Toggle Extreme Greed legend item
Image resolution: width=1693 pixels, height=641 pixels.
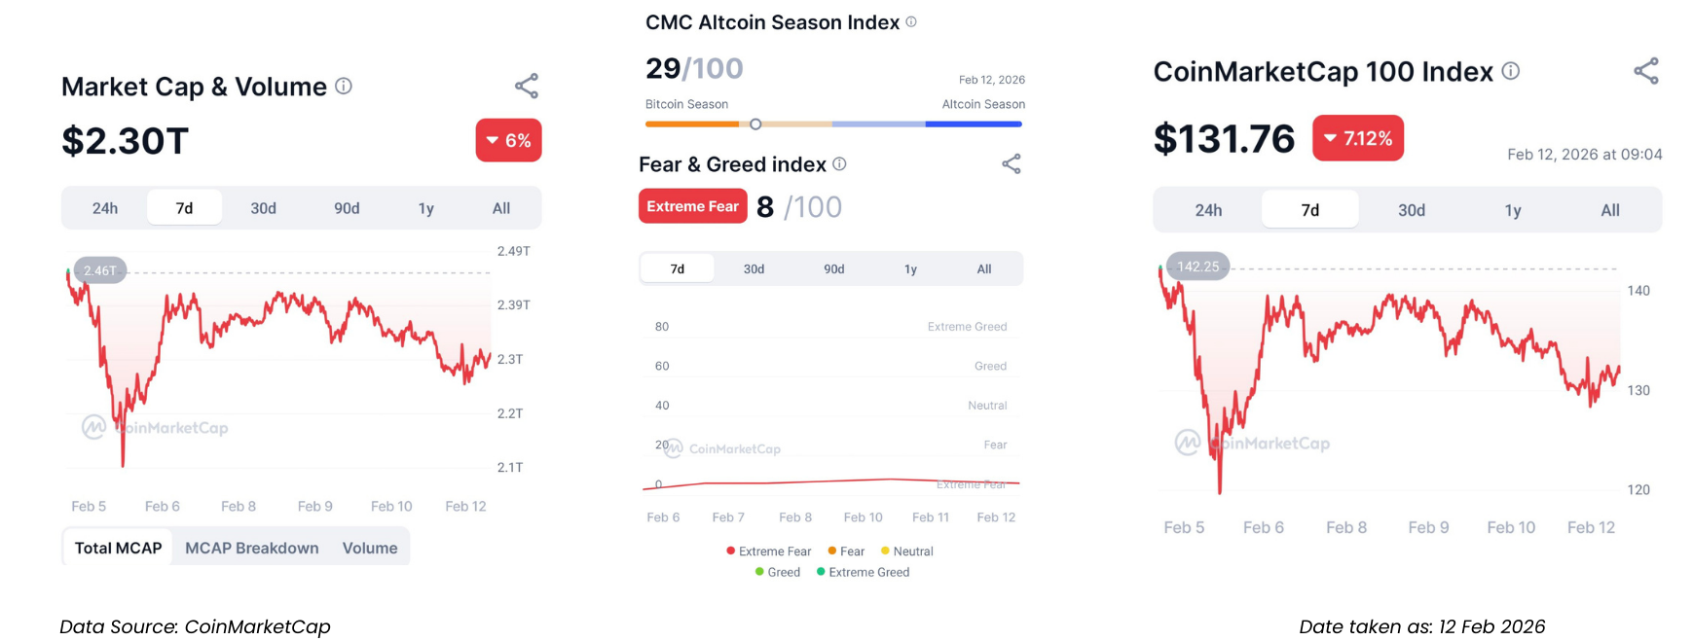click(863, 572)
